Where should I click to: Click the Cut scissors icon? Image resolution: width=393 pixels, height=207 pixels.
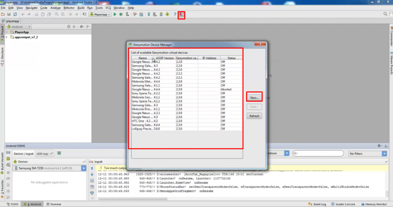pyautogui.click(x=36, y=14)
